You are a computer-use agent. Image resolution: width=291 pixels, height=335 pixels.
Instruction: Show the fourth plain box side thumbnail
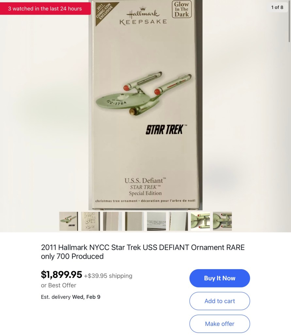click(135, 221)
